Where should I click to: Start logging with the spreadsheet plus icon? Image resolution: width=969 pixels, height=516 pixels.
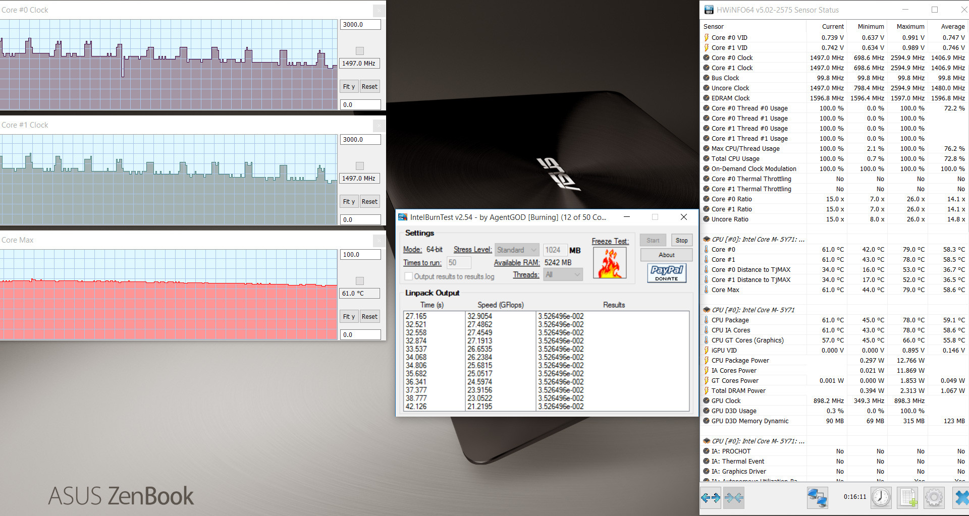907,498
